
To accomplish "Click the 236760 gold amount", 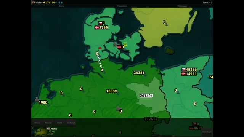I will pos(50,3).
